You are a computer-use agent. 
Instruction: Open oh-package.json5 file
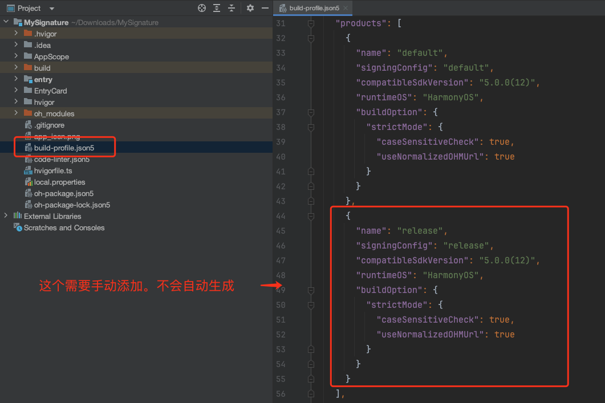click(64, 193)
